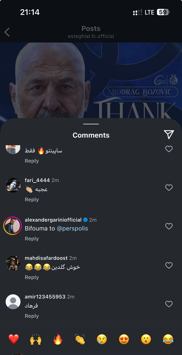Image resolution: width=182 pixels, height=355 pixels.
Task: Select the crying face emoji
Action: 102,339
